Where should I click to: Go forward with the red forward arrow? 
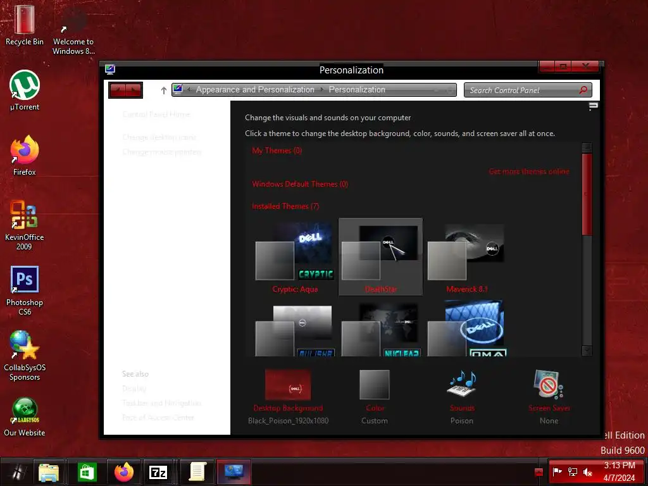[134, 90]
